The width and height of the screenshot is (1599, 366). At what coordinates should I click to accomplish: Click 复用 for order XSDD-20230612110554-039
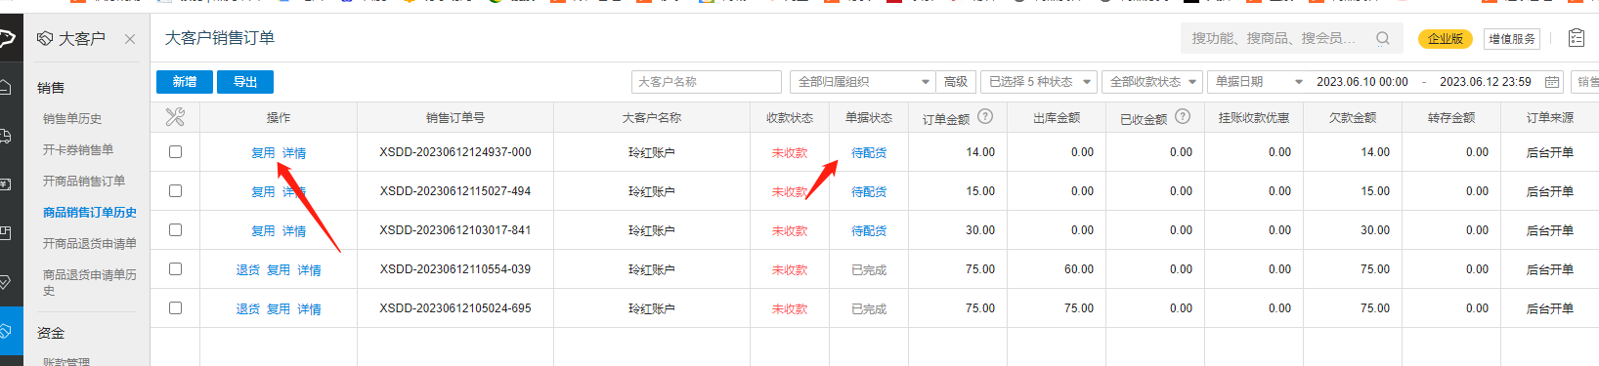pyautogui.click(x=279, y=270)
